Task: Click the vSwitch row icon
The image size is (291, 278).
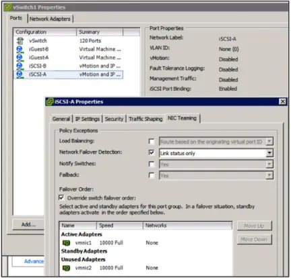Action: pos(20,41)
